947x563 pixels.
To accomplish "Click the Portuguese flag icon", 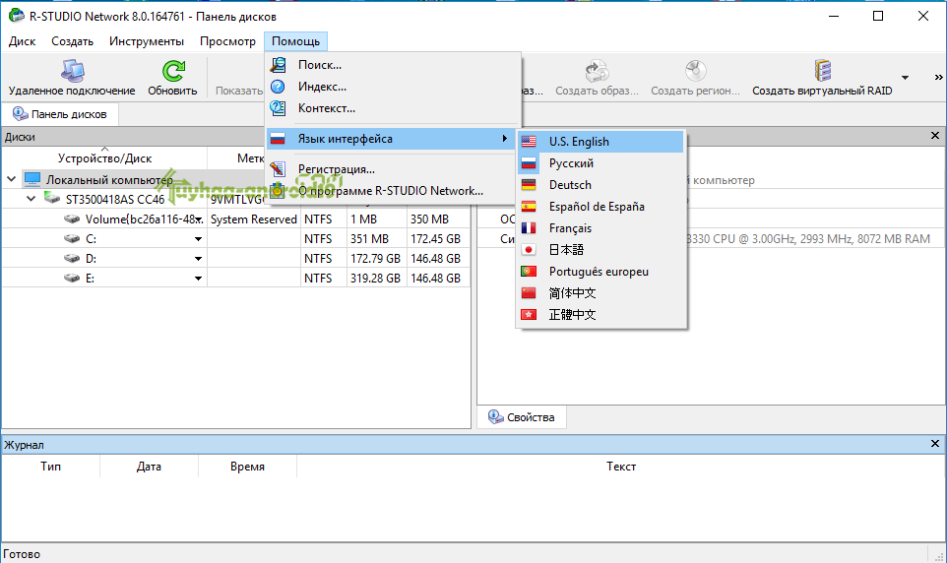I will 529,272.
